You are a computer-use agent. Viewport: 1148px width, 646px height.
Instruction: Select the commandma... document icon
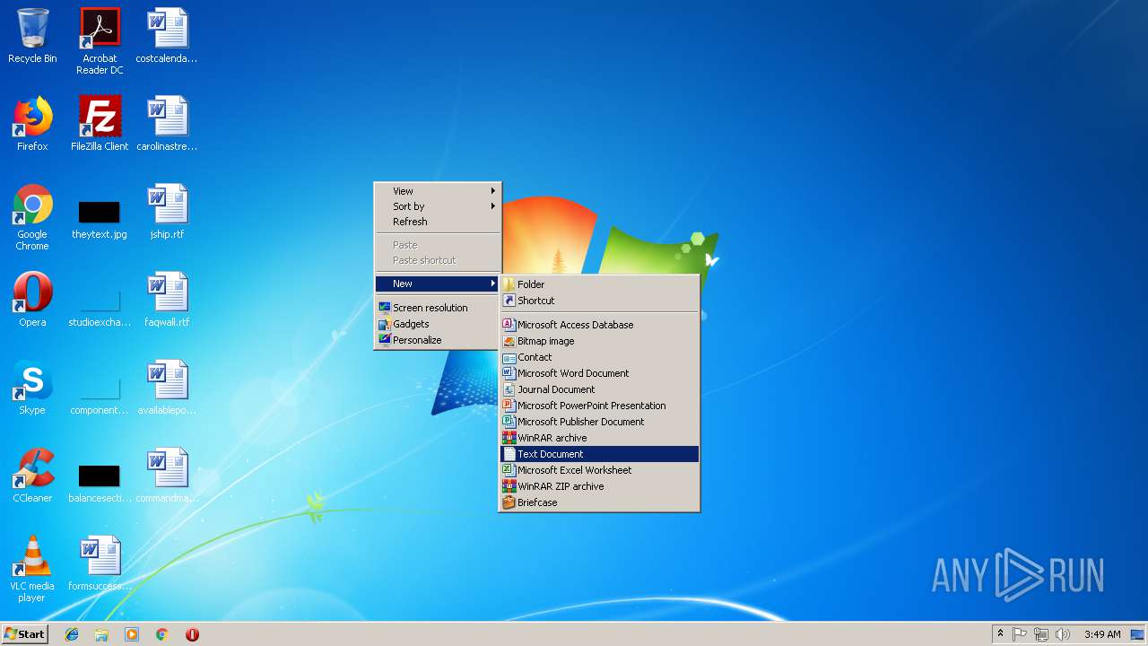pyautogui.click(x=167, y=476)
